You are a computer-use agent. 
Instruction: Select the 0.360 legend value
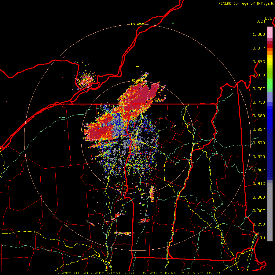(x=259, y=197)
